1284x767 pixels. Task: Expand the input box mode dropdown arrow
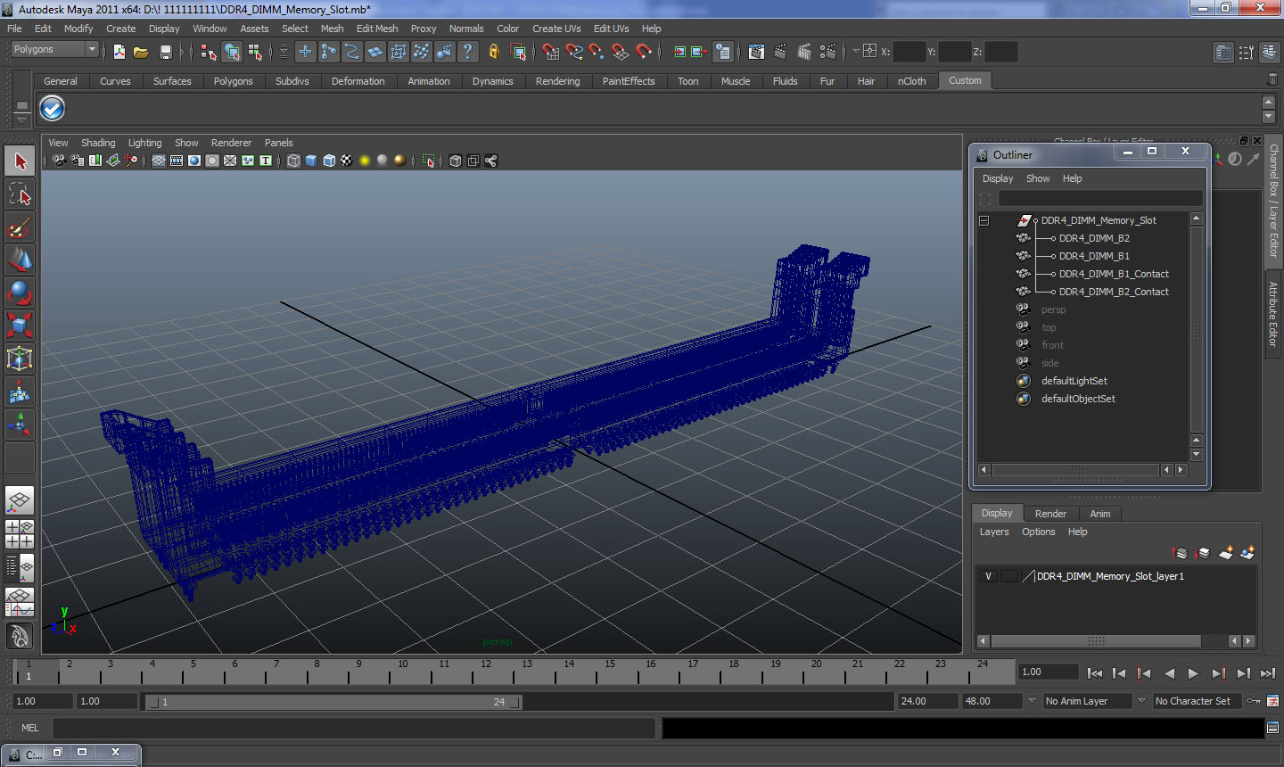coord(856,52)
